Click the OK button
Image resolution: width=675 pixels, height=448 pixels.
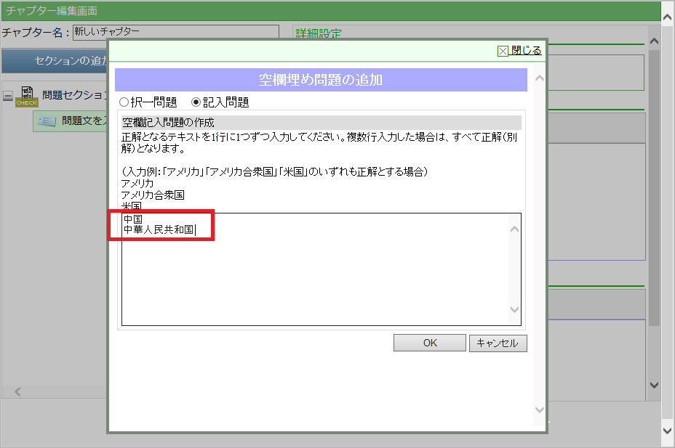coord(430,343)
